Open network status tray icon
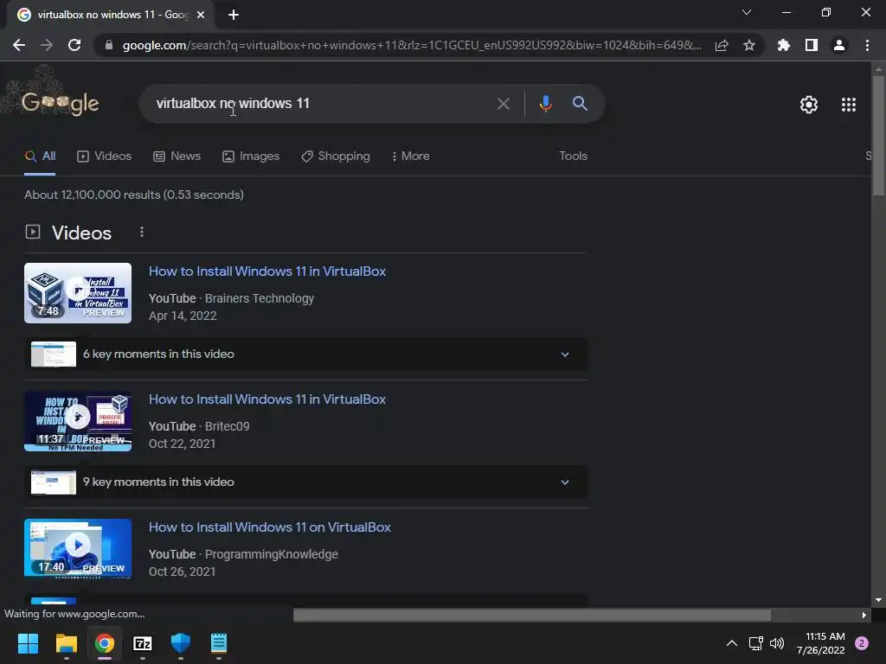This screenshot has height=664, width=886. coord(756,643)
